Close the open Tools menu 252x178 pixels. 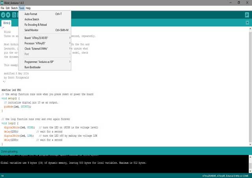tap(22, 8)
